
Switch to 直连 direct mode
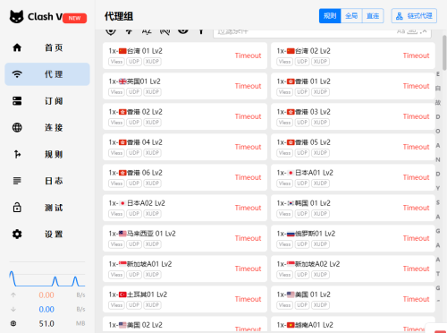click(x=373, y=16)
